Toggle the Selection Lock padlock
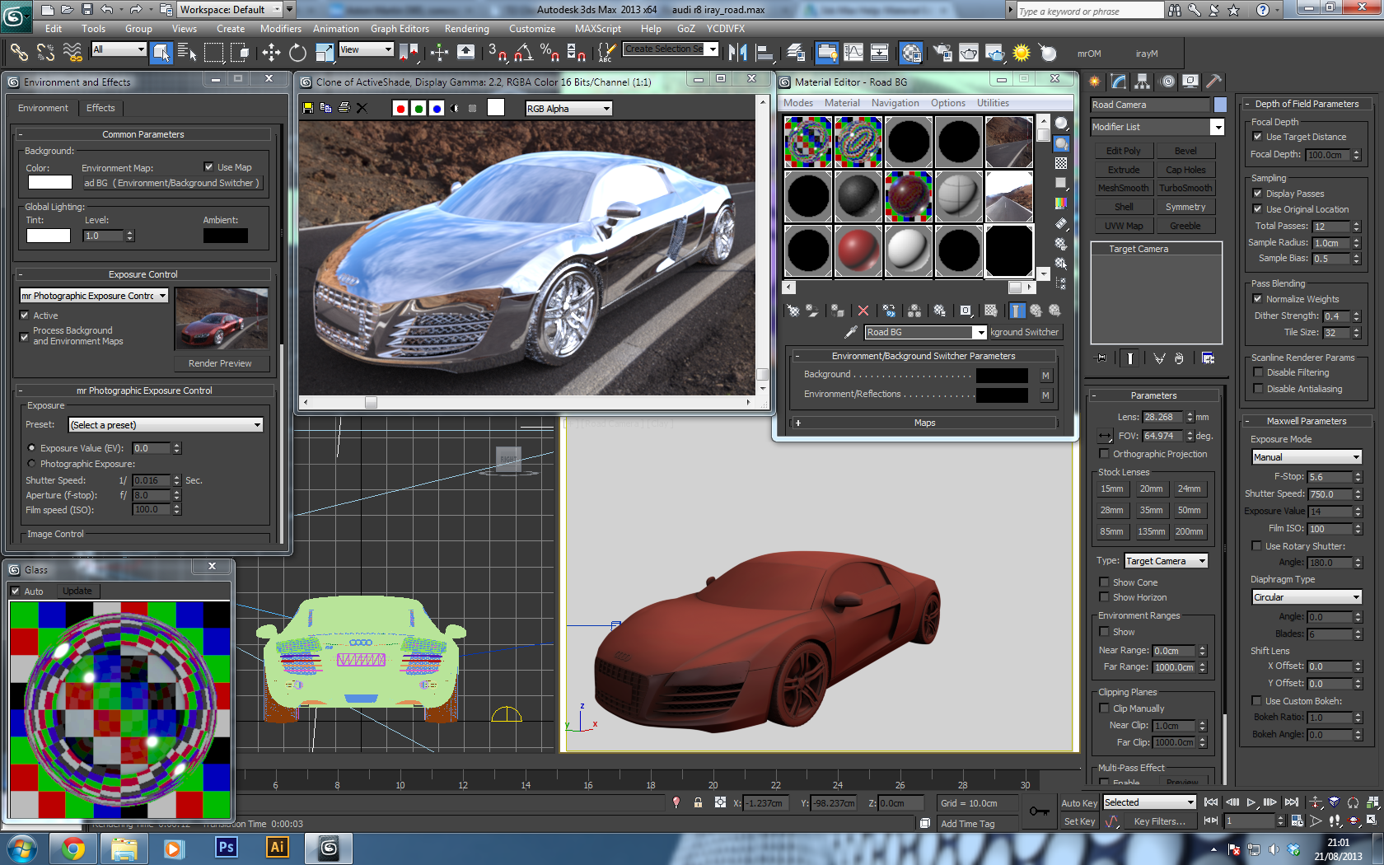Screen dimensions: 1384x865 [x=698, y=802]
